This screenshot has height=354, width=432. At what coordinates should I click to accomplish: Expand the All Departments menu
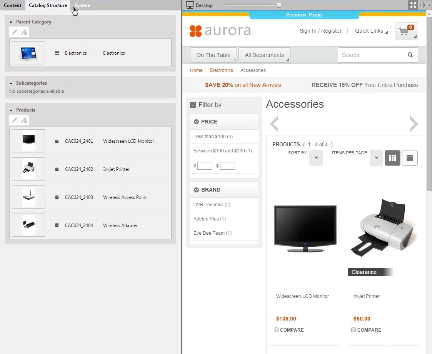tap(264, 55)
